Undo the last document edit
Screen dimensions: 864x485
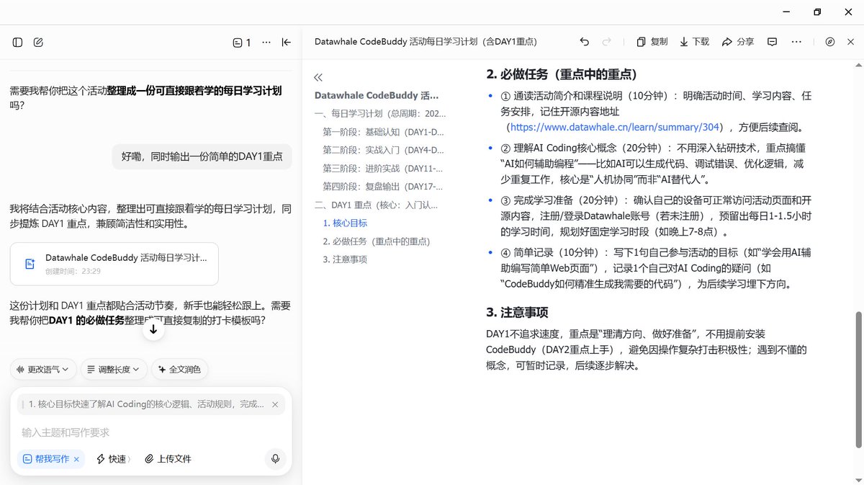(585, 42)
